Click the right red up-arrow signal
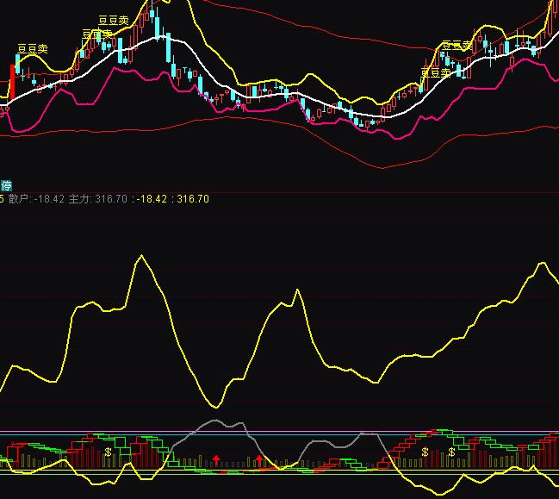 [x=258, y=461]
